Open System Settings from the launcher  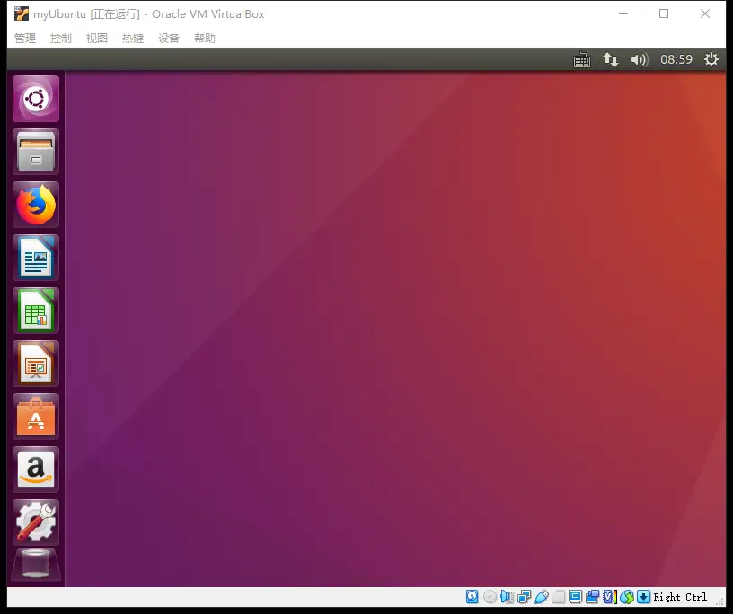(x=36, y=522)
